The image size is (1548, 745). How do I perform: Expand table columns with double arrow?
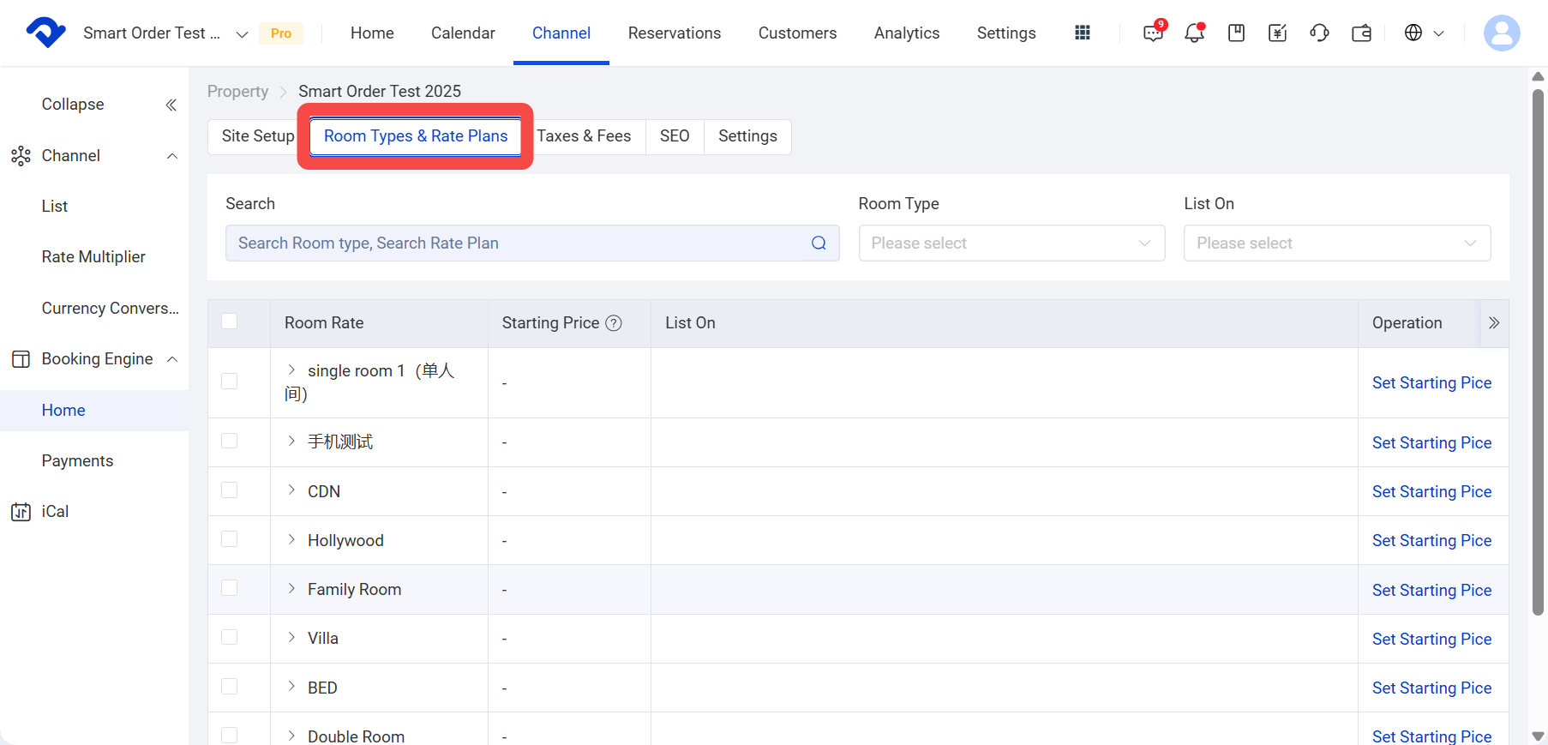point(1494,323)
